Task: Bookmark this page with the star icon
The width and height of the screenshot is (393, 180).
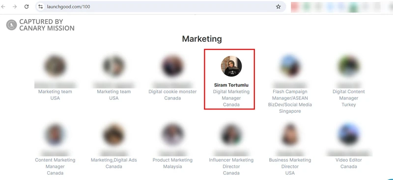Action: [x=278, y=7]
